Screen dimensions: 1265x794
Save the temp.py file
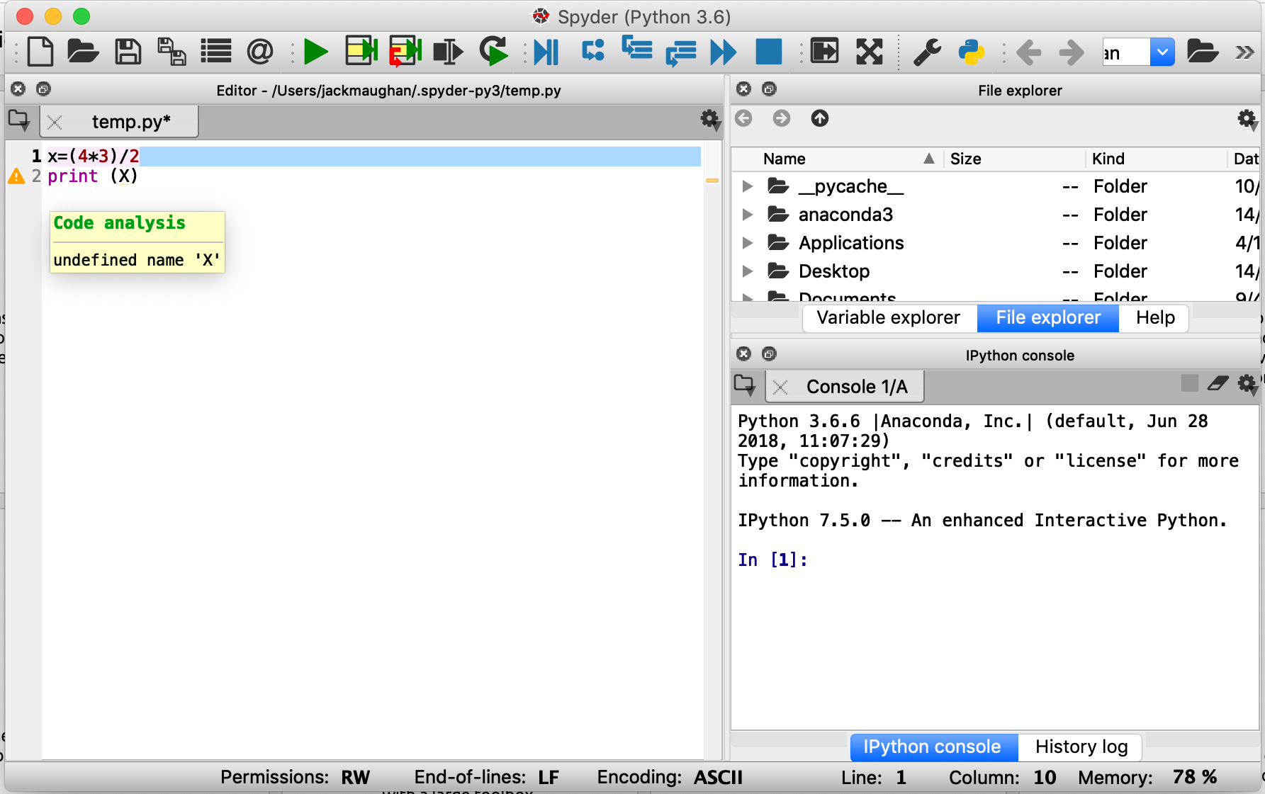pos(128,51)
